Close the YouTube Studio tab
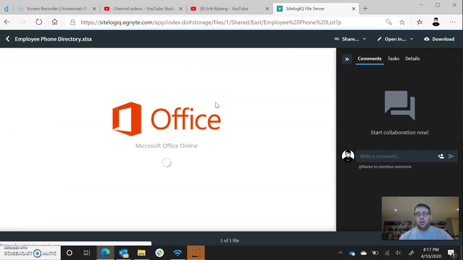 pyautogui.click(x=181, y=8)
